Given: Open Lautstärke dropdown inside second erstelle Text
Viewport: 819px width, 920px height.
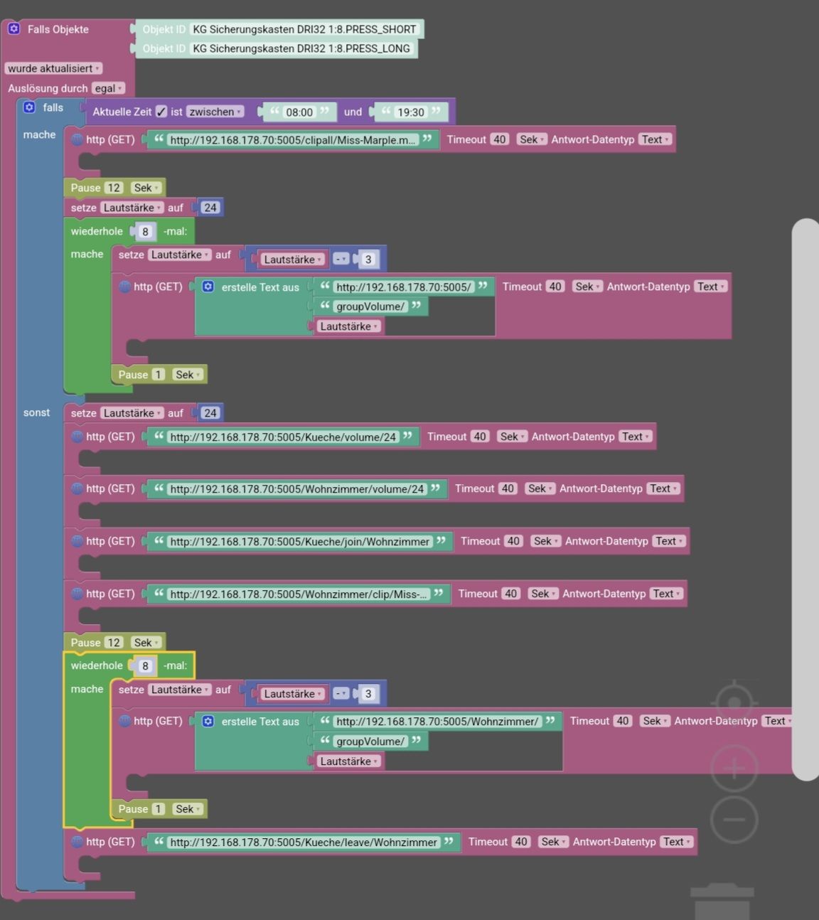Looking at the screenshot, I should pyautogui.click(x=349, y=761).
